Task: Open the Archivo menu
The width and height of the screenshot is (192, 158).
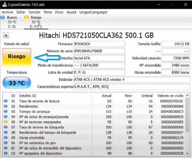Action: point(7,12)
